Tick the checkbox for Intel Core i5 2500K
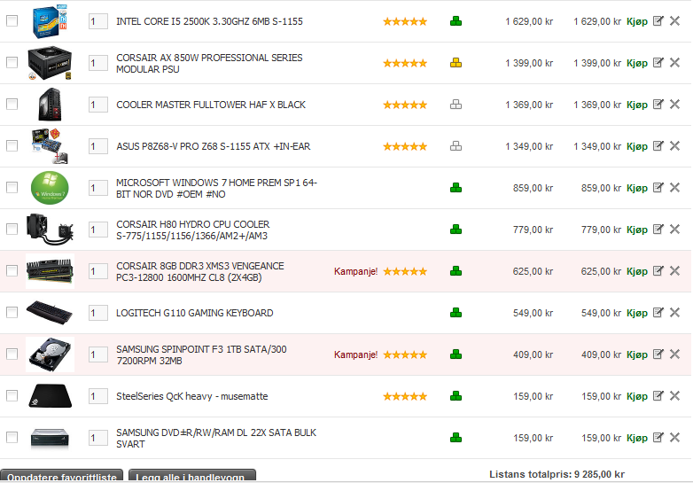Screen dimensions: 693x483 click(x=12, y=20)
